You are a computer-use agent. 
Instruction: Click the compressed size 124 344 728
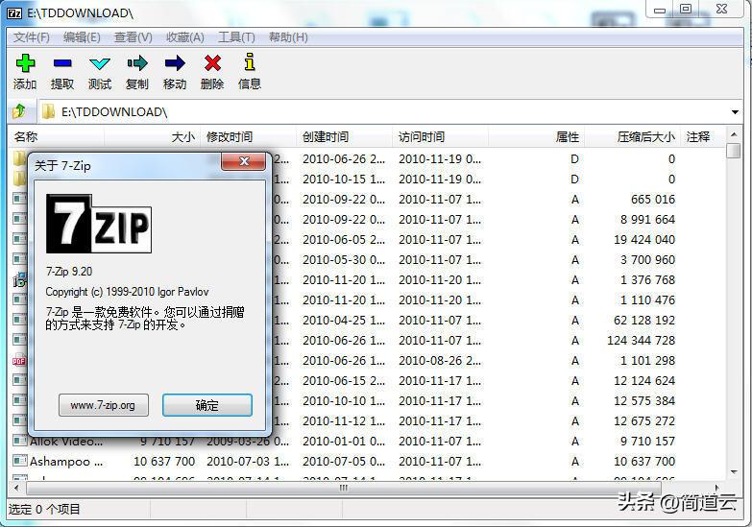point(642,340)
